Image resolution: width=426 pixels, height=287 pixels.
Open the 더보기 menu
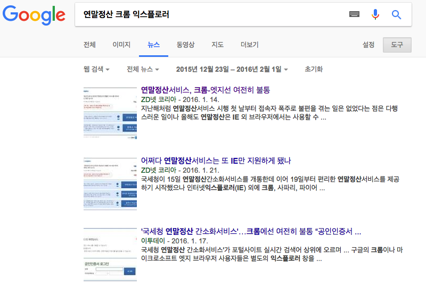click(249, 45)
